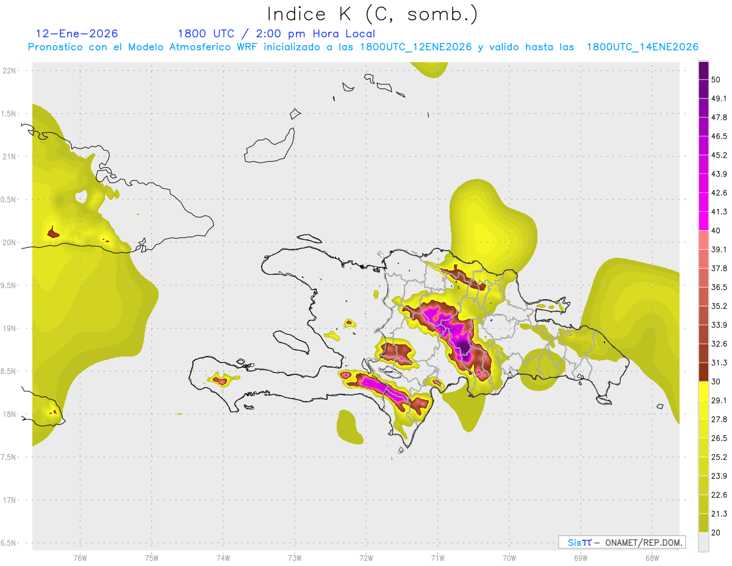
Task: Click the legend value "29.1"
Action: 719,401
